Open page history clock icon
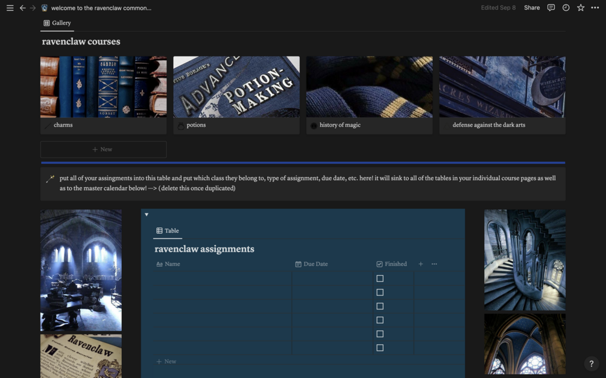The height and width of the screenshot is (378, 606). click(566, 8)
